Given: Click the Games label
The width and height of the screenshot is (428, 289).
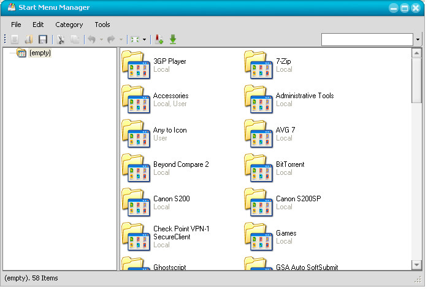Looking at the screenshot, I should [x=286, y=233].
